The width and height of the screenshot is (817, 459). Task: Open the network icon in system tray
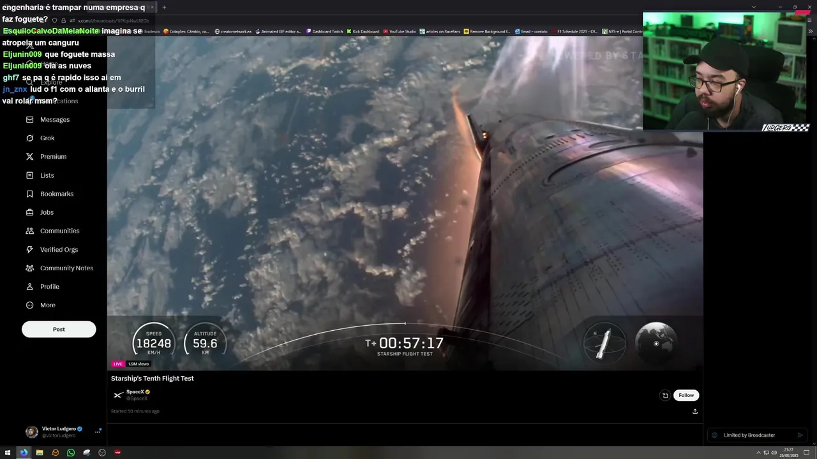(766, 453)
